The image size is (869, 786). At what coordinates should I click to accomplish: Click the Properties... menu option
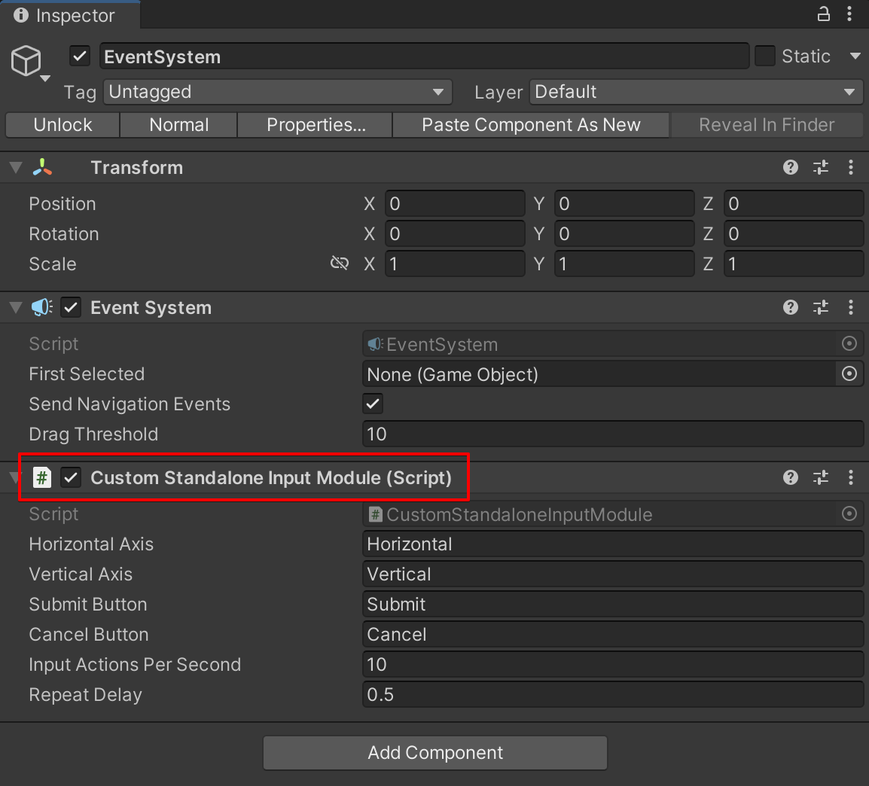coord(315,125)
